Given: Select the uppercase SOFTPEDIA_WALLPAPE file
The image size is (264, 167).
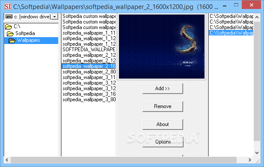Looking at the screenshot, I should point(89,50).
